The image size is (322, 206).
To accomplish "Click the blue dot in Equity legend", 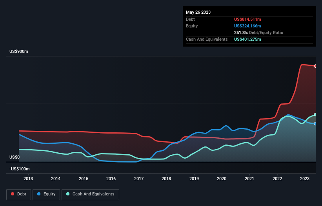I will pos(39,194).
